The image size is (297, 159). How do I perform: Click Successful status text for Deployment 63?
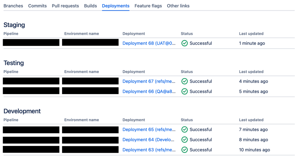click(201, 150)
